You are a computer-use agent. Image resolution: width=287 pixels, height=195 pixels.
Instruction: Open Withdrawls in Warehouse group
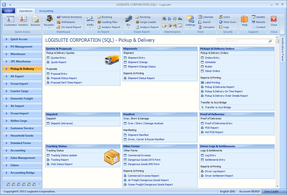(x=66, y=22)
